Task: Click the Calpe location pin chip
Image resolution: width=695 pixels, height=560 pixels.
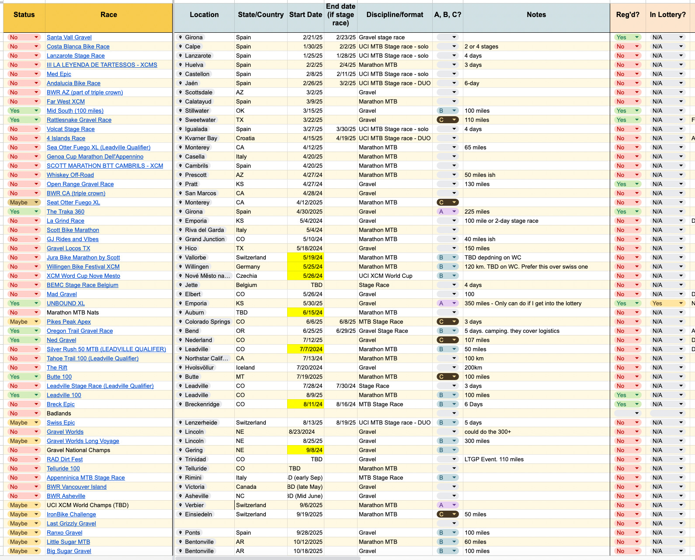Action: (189, 46)
